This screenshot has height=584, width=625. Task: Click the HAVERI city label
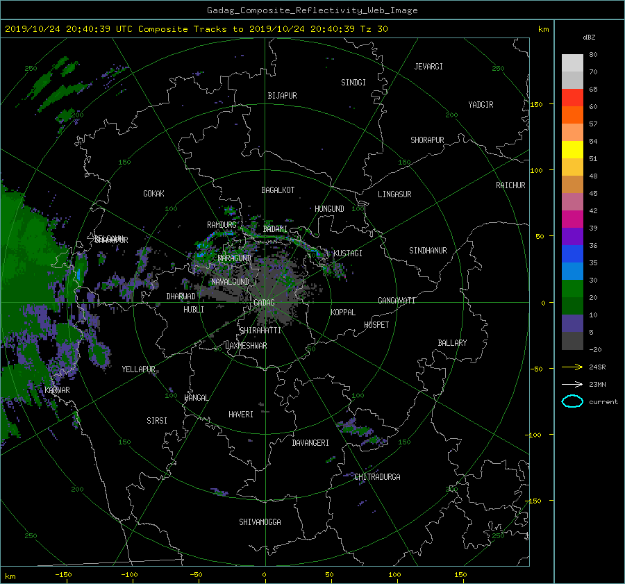pos(241,415)
